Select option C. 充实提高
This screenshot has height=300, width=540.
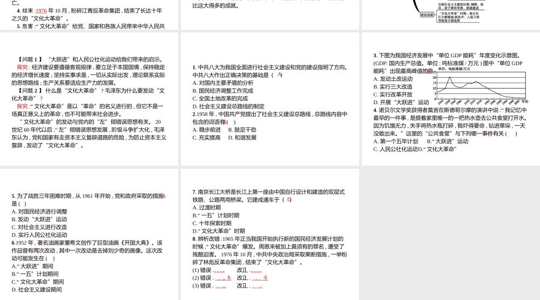pos(207,138)
